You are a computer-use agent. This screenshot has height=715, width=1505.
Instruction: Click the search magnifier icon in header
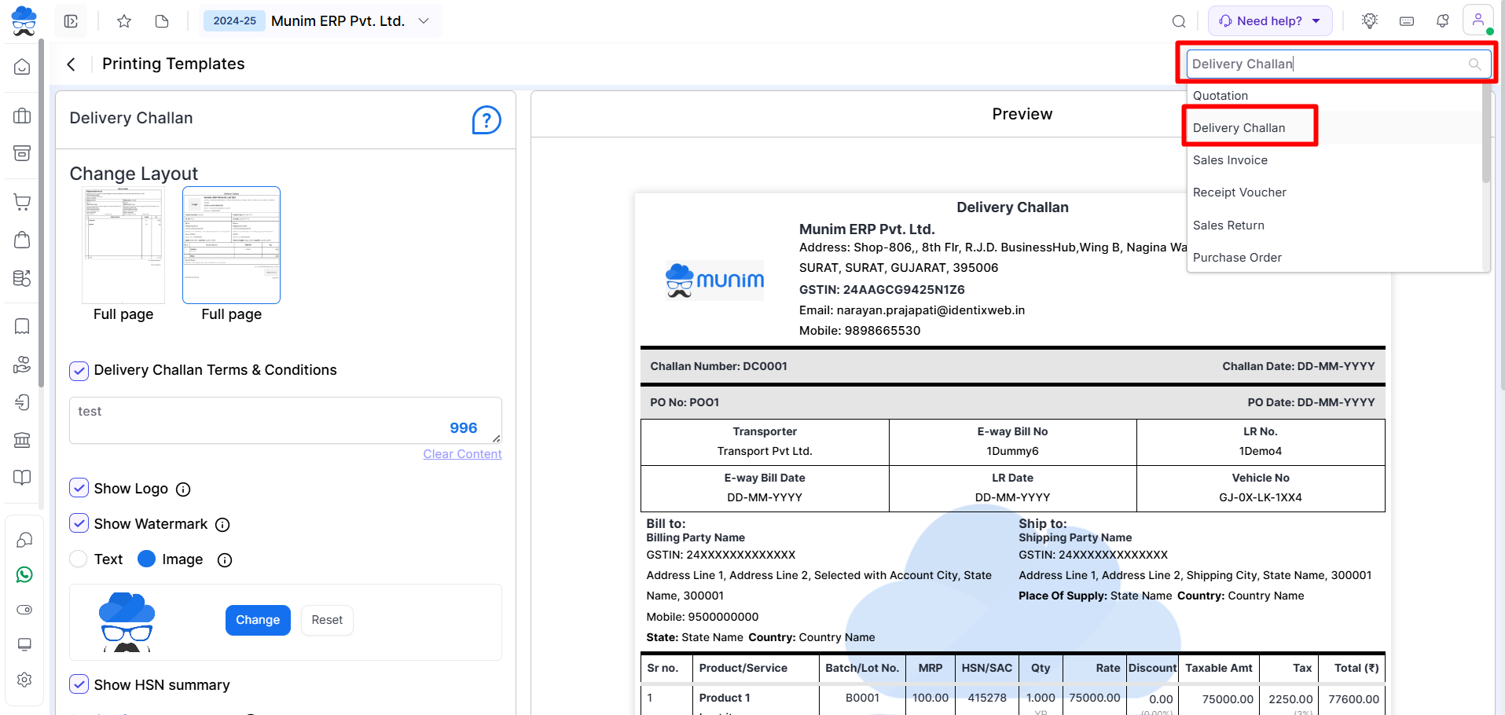point(1179,21)
